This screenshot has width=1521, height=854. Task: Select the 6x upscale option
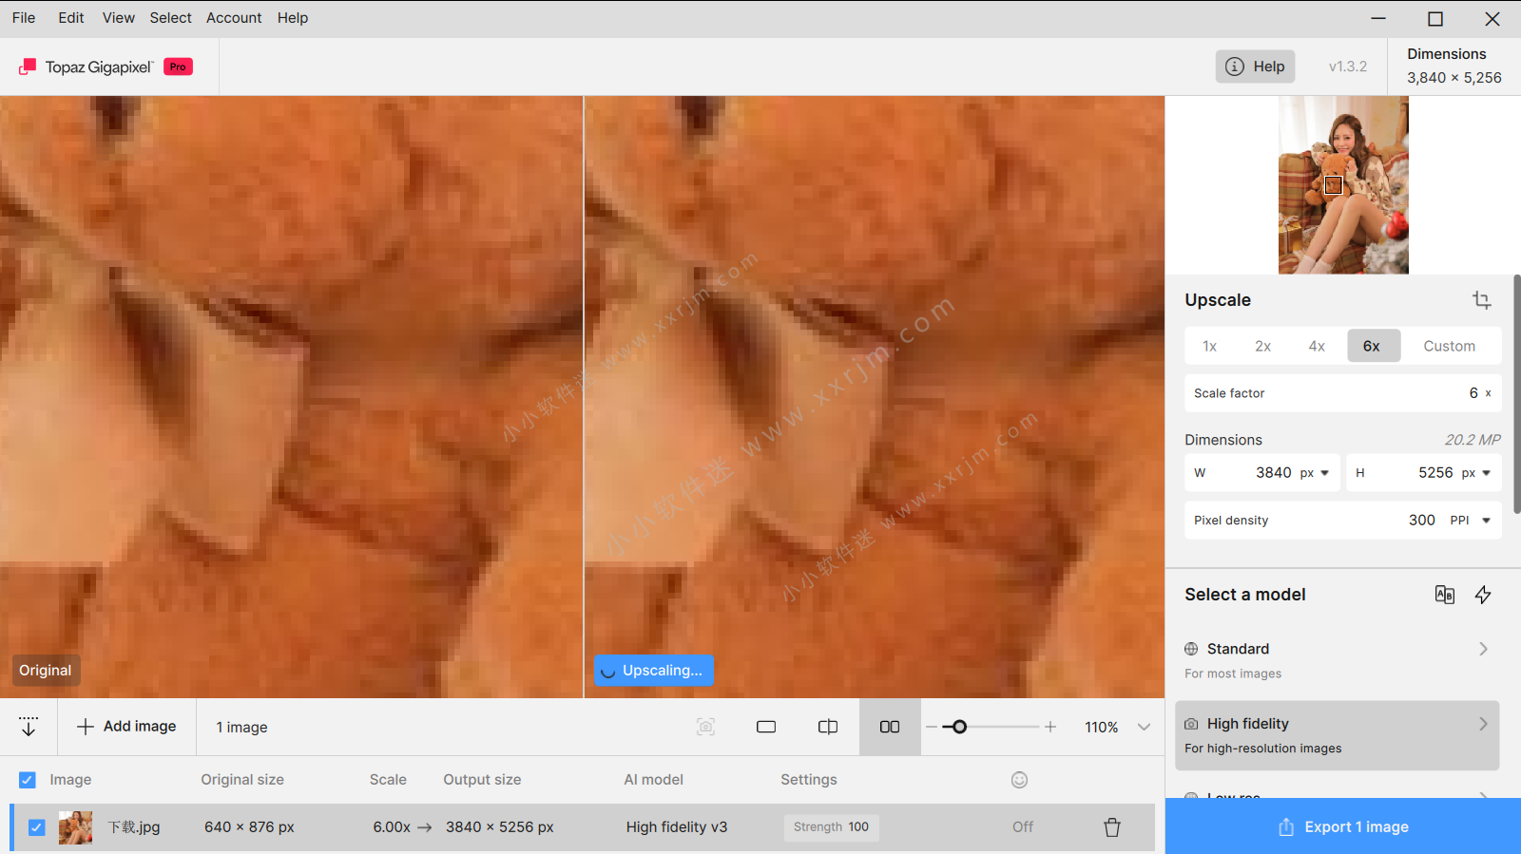pyautogui.click(x=1374, y=346)
